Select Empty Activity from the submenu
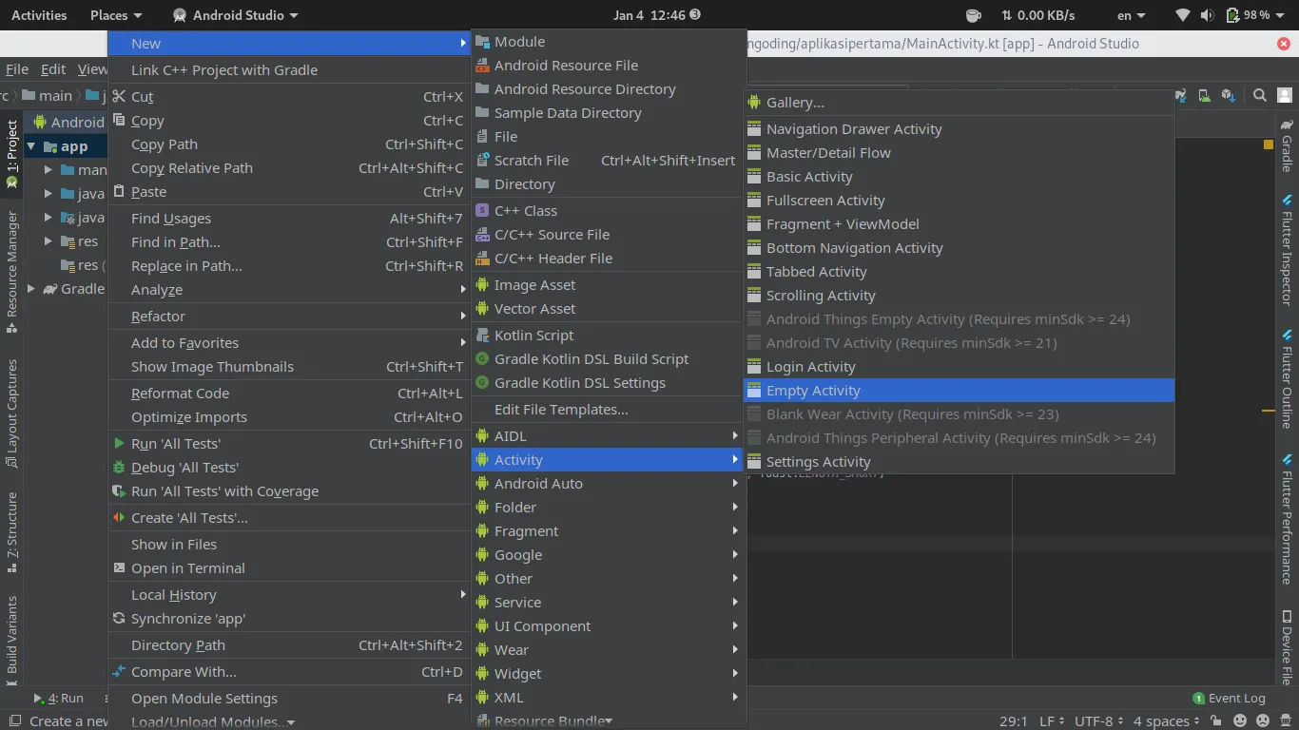 pyautogui.click(x=959, y=391)
